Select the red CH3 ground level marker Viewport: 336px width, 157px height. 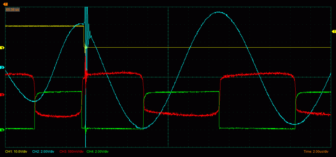pyautogui.click(x=3, y=95)
